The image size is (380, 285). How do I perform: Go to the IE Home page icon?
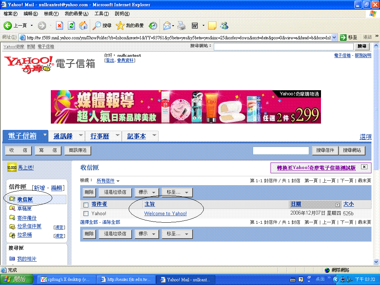(83, 26)
